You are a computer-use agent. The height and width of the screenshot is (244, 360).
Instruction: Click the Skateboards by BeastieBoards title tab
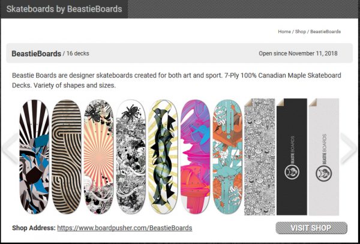[64, 9]
